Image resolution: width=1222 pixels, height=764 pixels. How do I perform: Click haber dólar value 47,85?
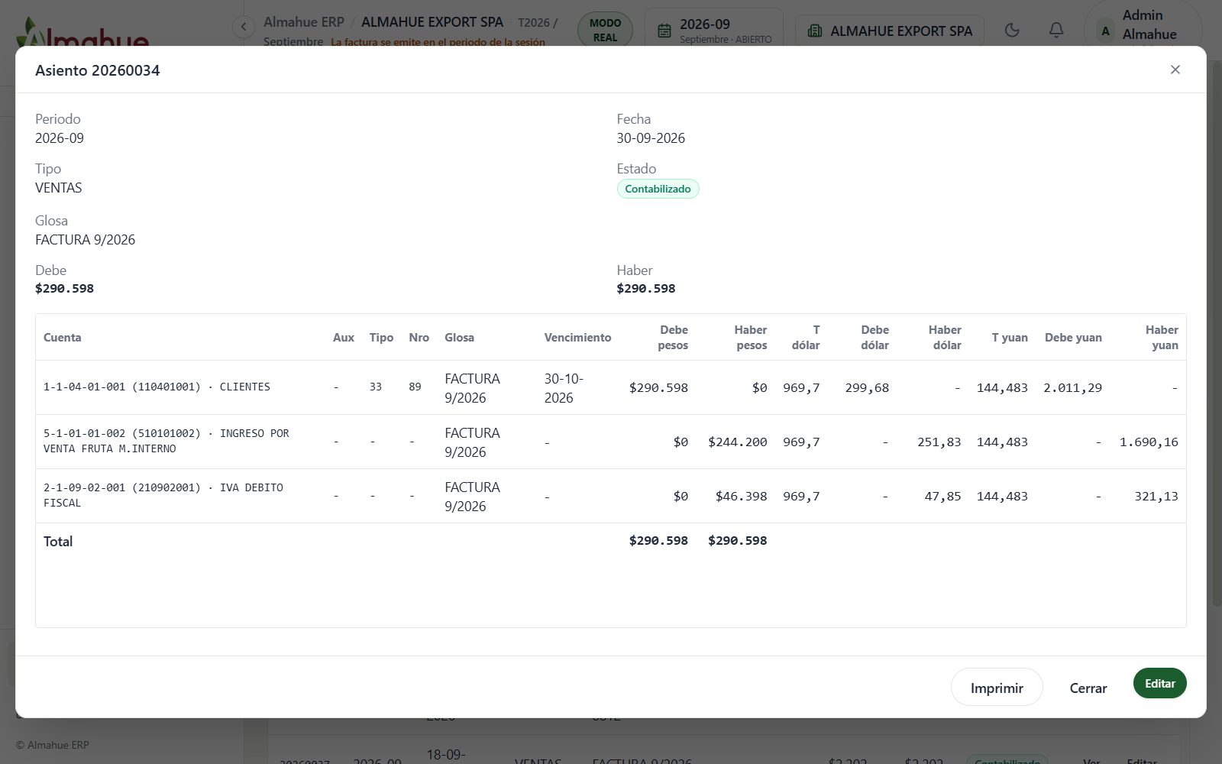pos(942,496)
